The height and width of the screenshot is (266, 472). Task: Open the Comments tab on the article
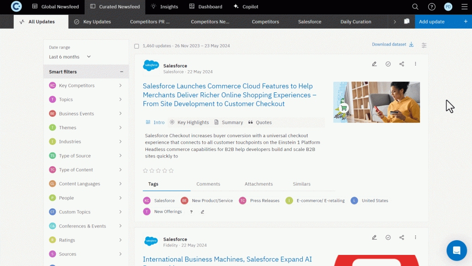(208, 184)
